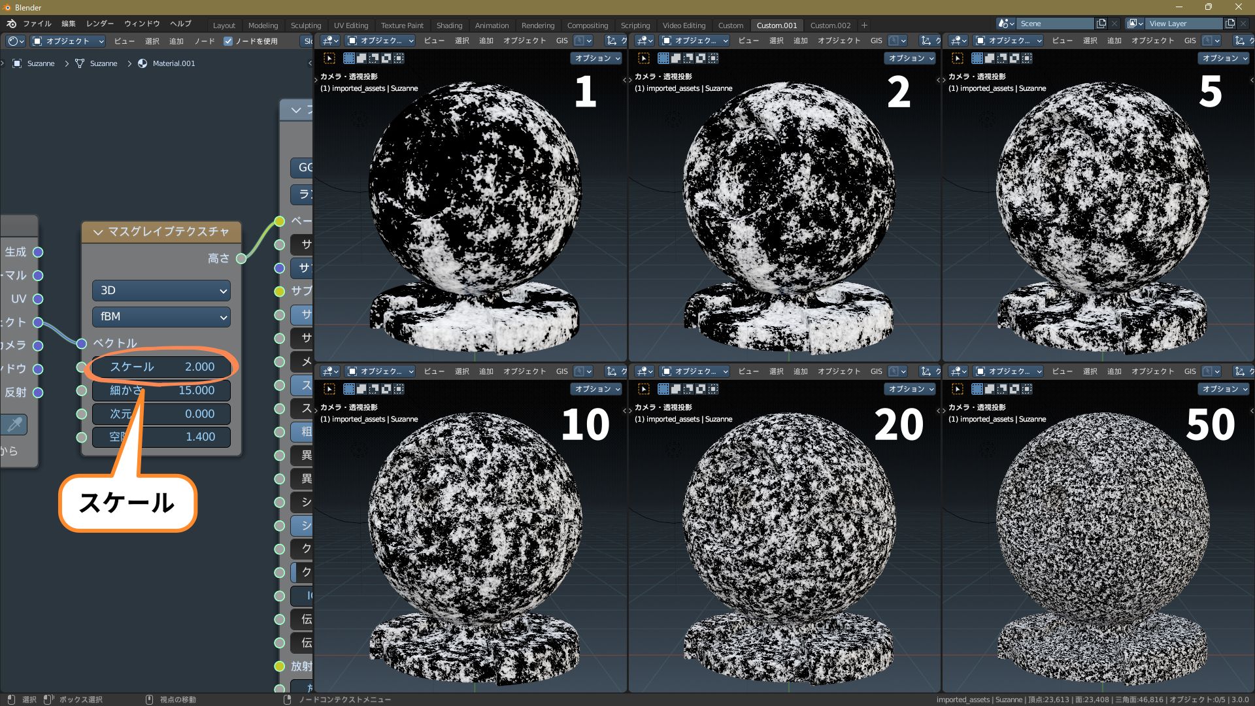Choose invert-selection mode icon in viewport 1
The height and width of the screenshot is (706, 1255).
pyautogui.click(x=386, y=58)
